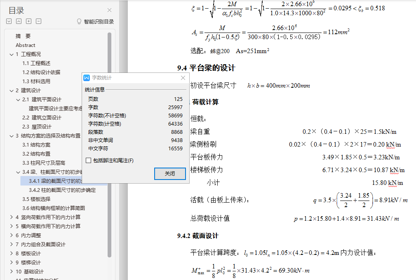
Task: Click the 非中文单词 row
Action: point(135,140)
